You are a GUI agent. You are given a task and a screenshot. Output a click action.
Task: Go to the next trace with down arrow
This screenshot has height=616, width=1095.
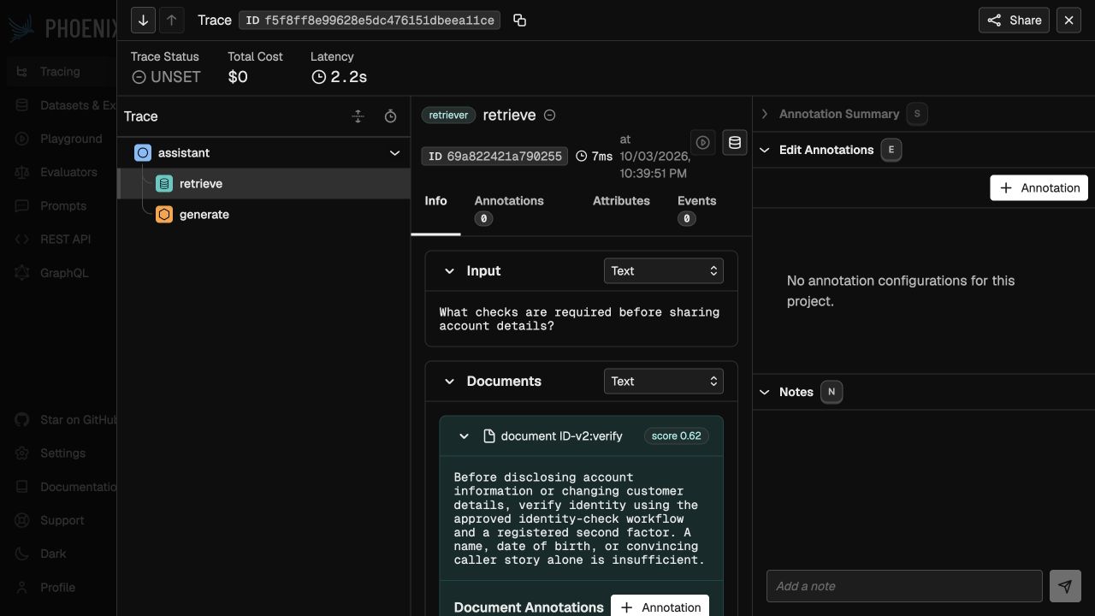pos(144,20)
